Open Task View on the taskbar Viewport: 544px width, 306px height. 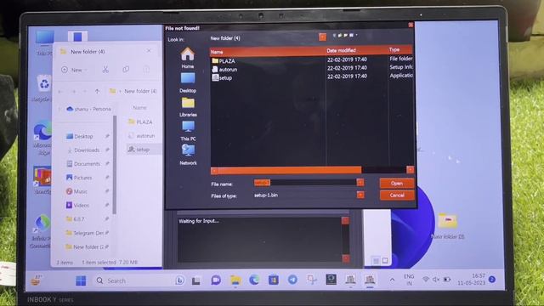pos(196,280)
